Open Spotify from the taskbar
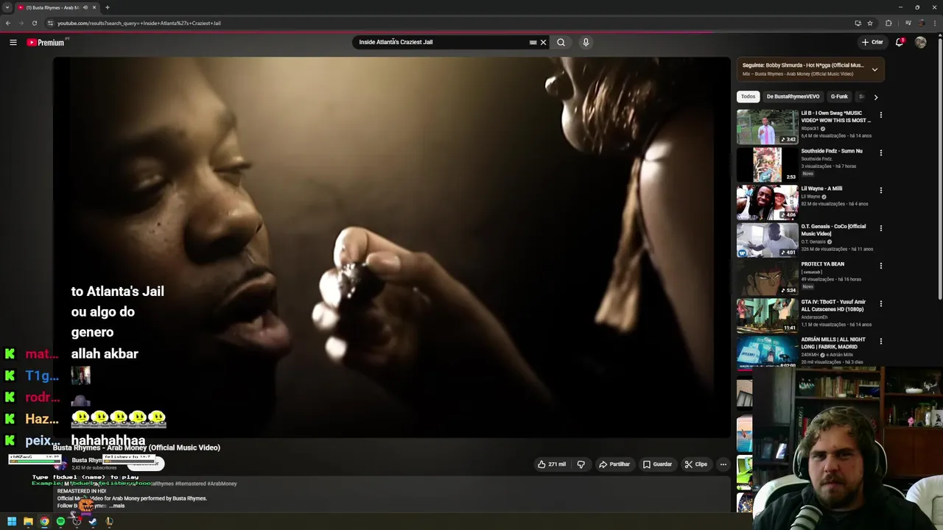 (60, 521)
